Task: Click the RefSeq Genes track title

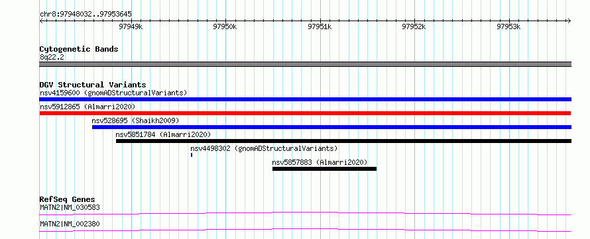Action: point(68,199)
